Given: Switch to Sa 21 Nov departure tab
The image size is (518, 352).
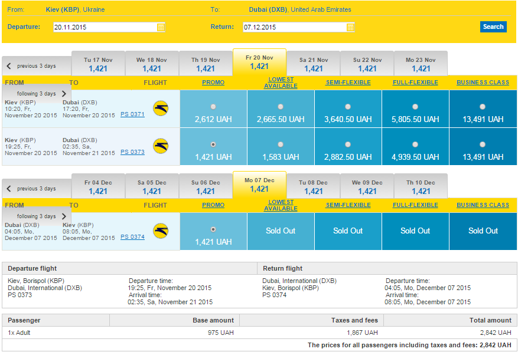Looking at the screenshot, I should click(314, 64).
